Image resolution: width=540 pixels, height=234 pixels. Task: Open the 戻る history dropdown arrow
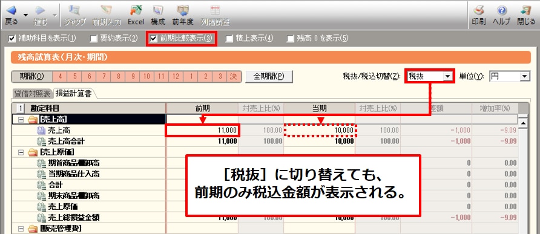pos(26,15)
